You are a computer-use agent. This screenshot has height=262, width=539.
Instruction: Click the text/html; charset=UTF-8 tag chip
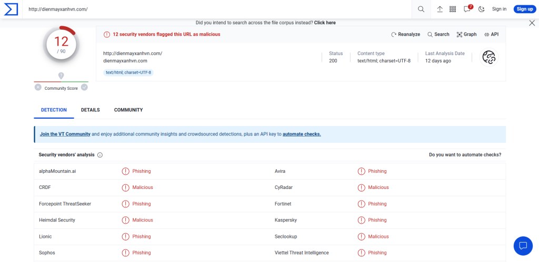click(x=128, y=72)
